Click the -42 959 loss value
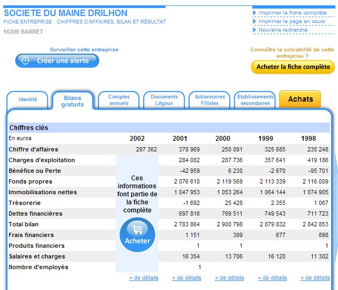The image size is (338, 290). [190, 171]
